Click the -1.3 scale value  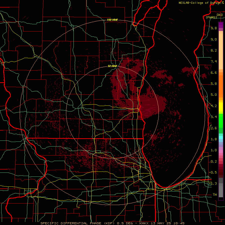[x=213, y=183]
